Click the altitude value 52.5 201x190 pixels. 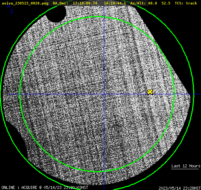click(x=166, y=3)
